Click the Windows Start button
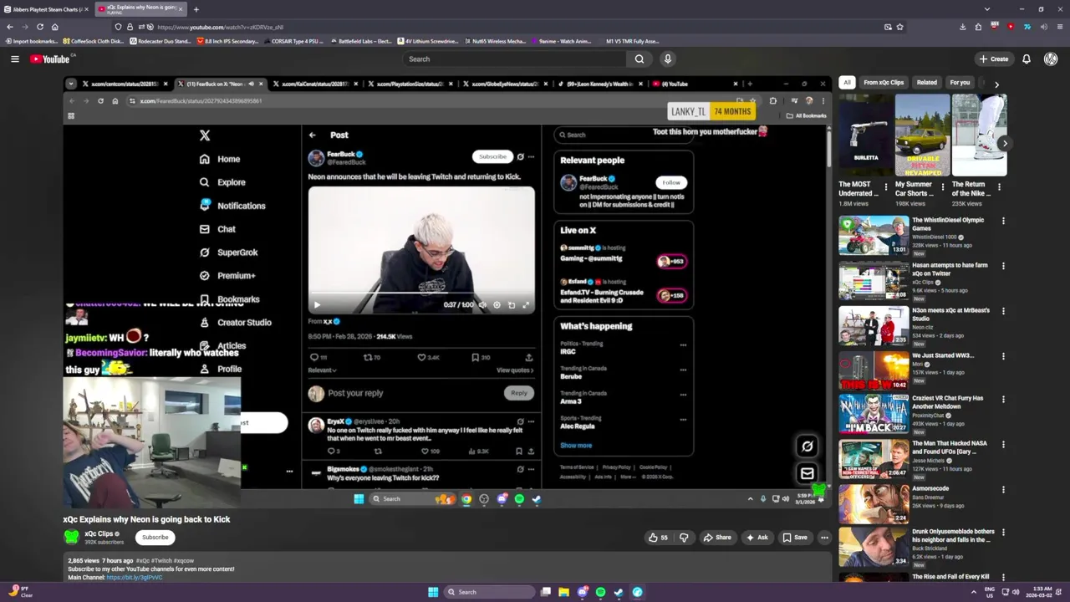 pyautogui.click(x=433, y=592)
